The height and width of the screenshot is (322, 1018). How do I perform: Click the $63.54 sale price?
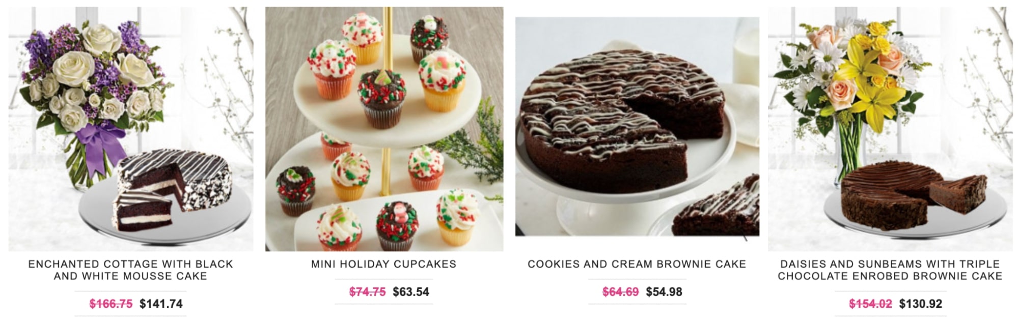tap(411, 292)
